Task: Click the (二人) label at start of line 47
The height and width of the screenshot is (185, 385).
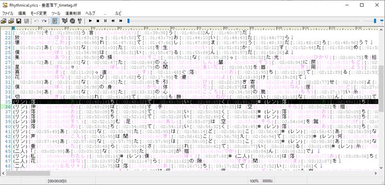Action: click(20, 161)
